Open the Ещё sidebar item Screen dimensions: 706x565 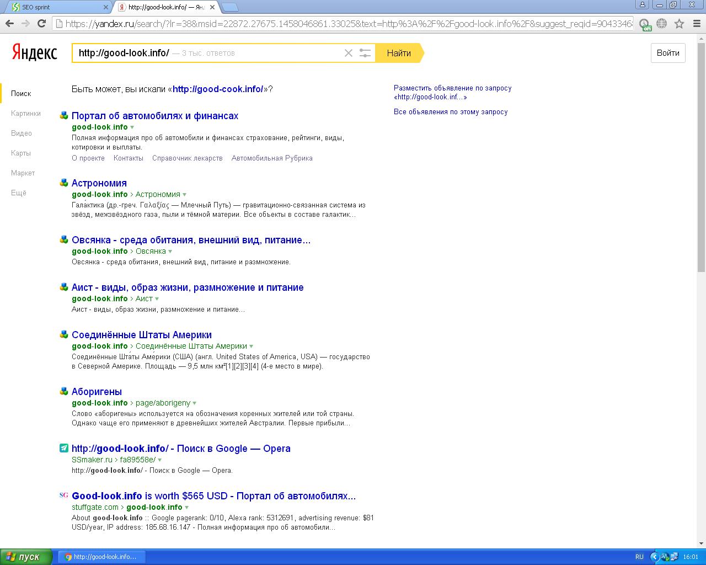coord(19,193)
